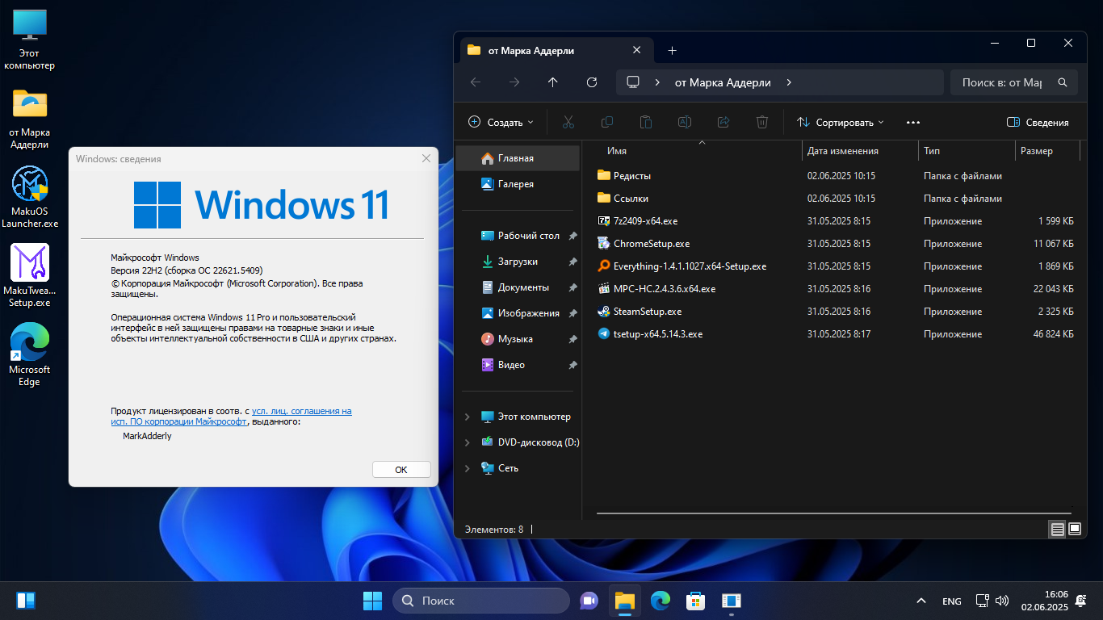Click chevron after 'от Марка Аддерли' in address bar
The width and height of the screenshot is (1103, 620).
click(789, 82)
